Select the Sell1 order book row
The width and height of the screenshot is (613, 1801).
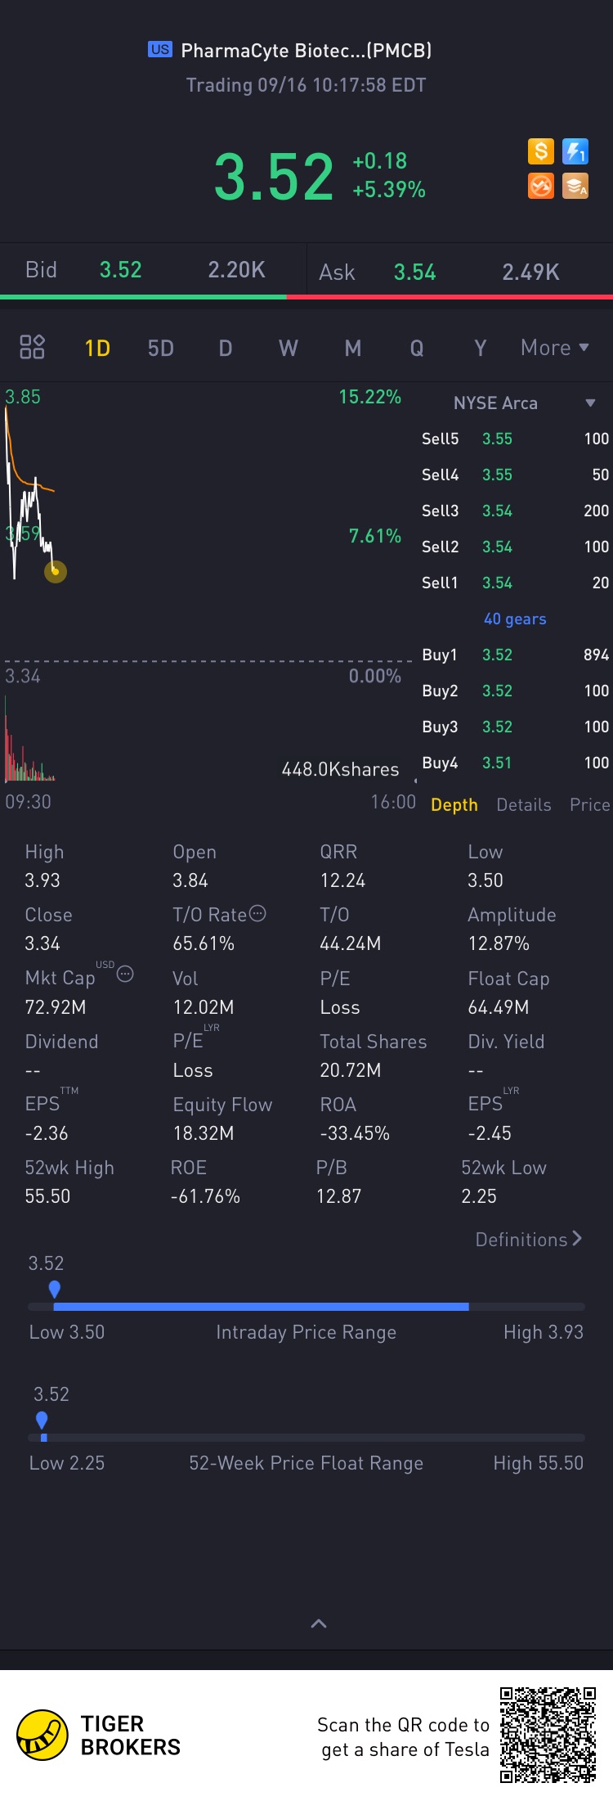[x=515, y=583]
